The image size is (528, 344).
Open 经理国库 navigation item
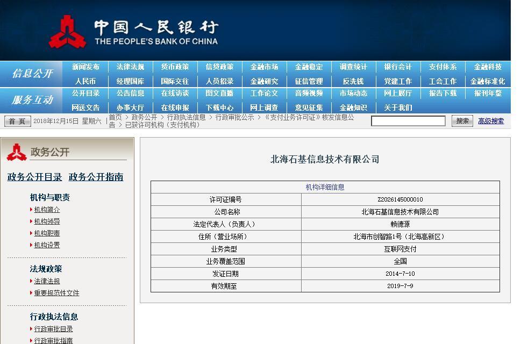tap(130, 82)
